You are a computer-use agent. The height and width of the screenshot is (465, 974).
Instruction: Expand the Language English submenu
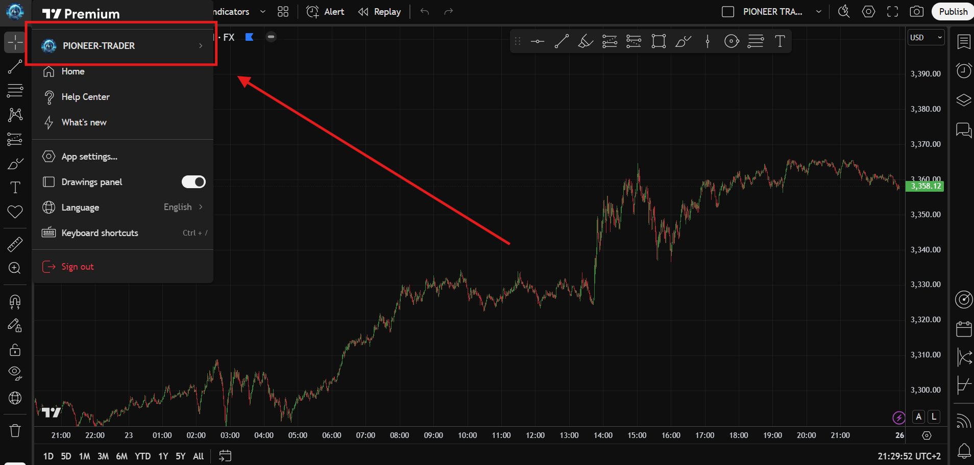(x=123, y=208)
